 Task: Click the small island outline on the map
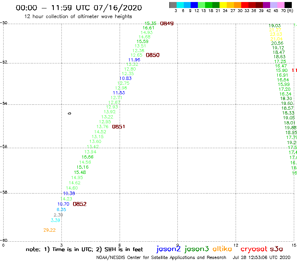point(69,113)
